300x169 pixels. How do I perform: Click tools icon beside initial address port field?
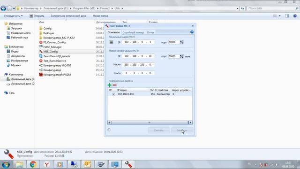click(x=181, y=42)
